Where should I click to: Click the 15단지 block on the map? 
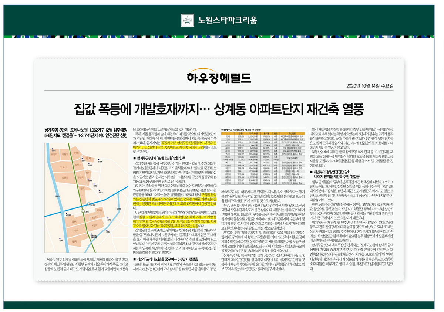tap(65, 154)
